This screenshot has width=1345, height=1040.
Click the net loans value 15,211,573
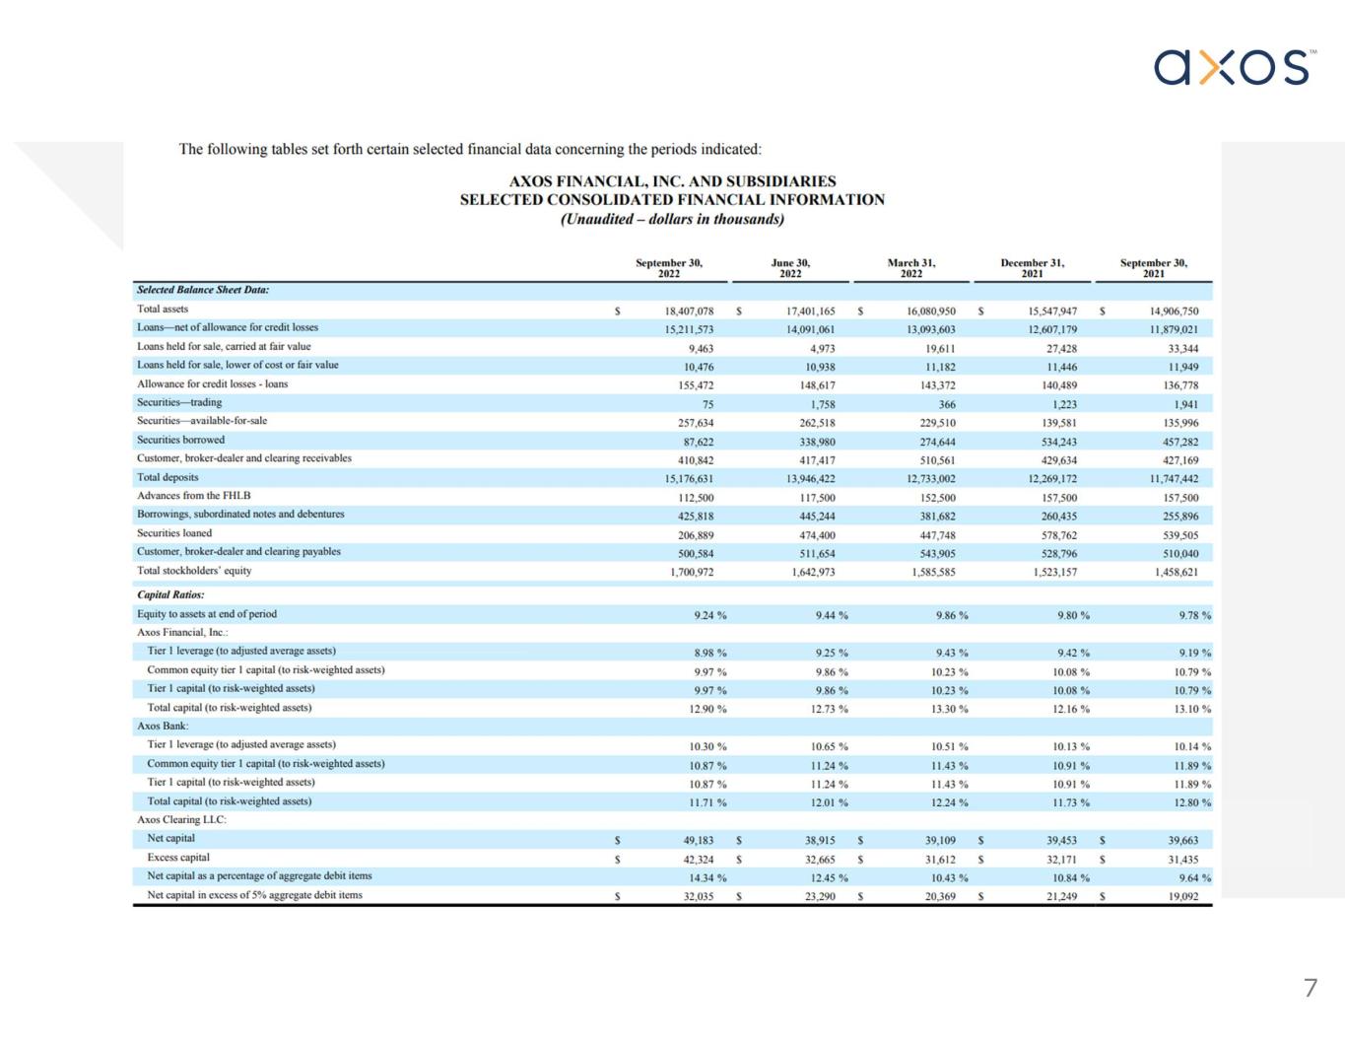click(689, 330)
